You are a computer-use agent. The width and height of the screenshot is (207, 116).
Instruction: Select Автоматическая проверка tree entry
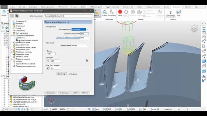[28, 40]
